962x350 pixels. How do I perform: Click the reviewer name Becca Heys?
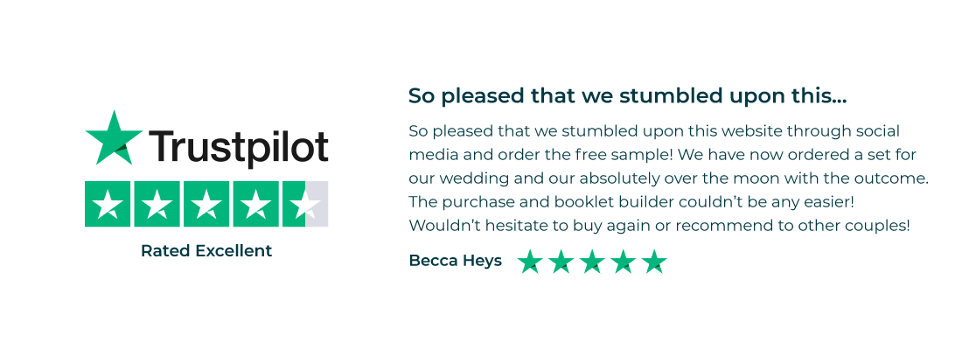455,261
